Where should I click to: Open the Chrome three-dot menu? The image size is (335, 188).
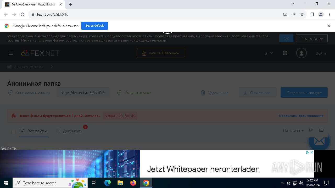329,14
